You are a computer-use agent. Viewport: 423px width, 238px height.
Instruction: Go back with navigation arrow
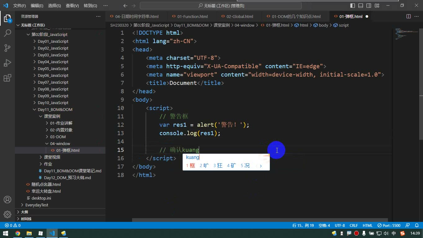(x=125, y=6)
